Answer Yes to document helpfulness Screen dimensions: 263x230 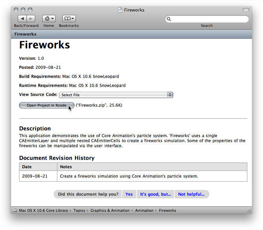click(x=129, y=194)
